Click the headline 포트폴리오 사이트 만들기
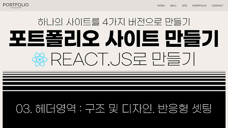228x128 pixels. (x=114, y=38)
